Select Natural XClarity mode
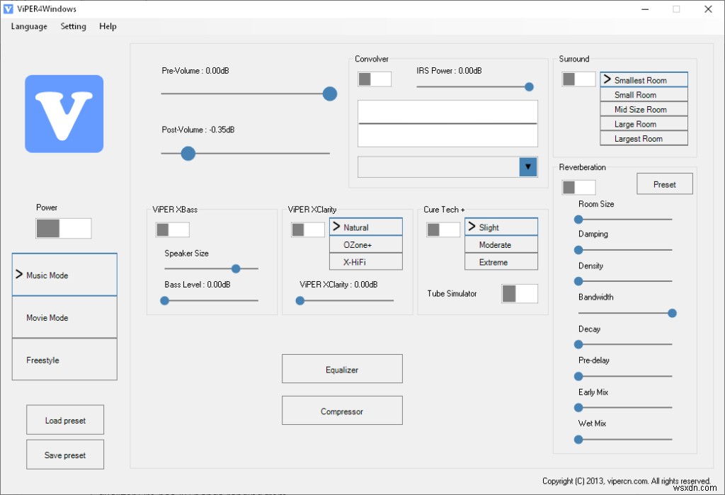This screenshot has width=725, height=495. (x=366, y=227)
